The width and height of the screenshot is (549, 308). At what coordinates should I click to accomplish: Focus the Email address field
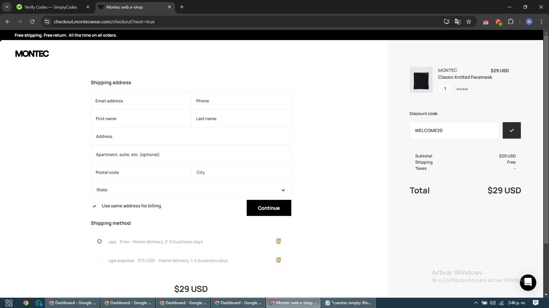[141, 101]
